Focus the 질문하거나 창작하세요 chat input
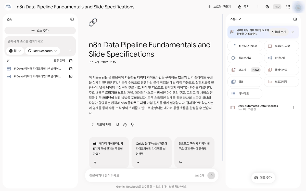This screenshot has height=191, width=306. pos(140,175)
